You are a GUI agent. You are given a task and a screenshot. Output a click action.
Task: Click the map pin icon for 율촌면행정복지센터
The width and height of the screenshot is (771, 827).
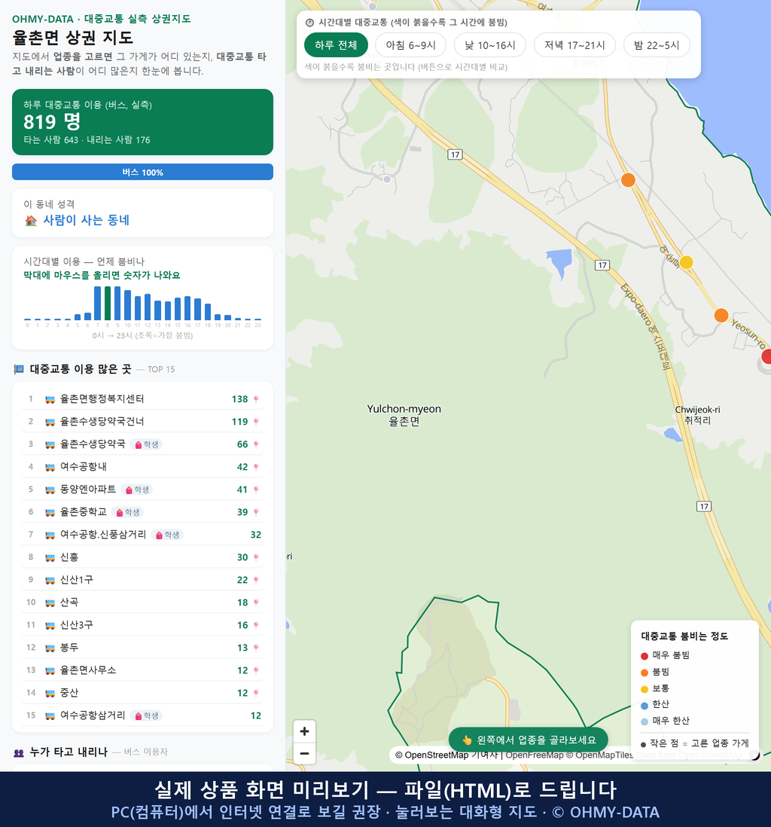point(256,399)
